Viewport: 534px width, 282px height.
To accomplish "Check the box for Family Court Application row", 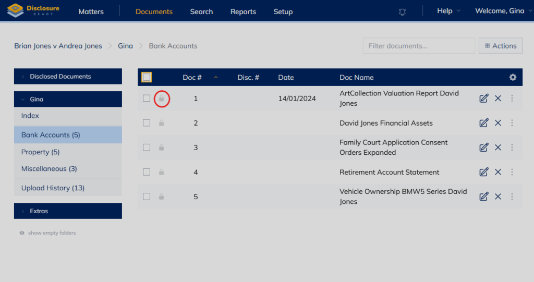I will [x=147, y=148].
